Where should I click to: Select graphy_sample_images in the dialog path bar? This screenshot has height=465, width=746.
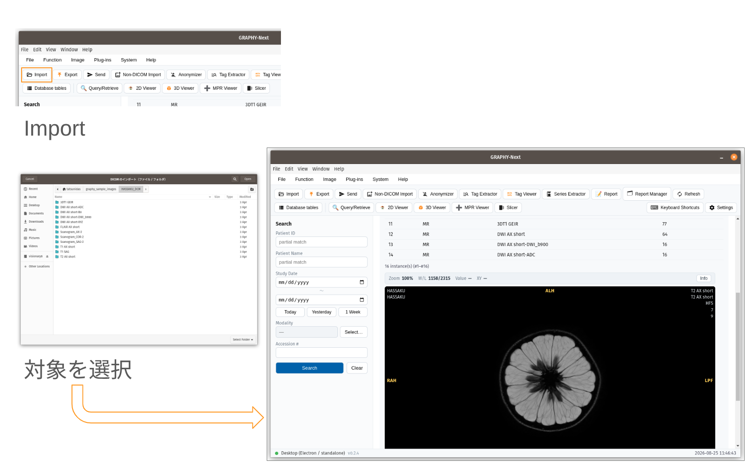[x=101, y=189]
